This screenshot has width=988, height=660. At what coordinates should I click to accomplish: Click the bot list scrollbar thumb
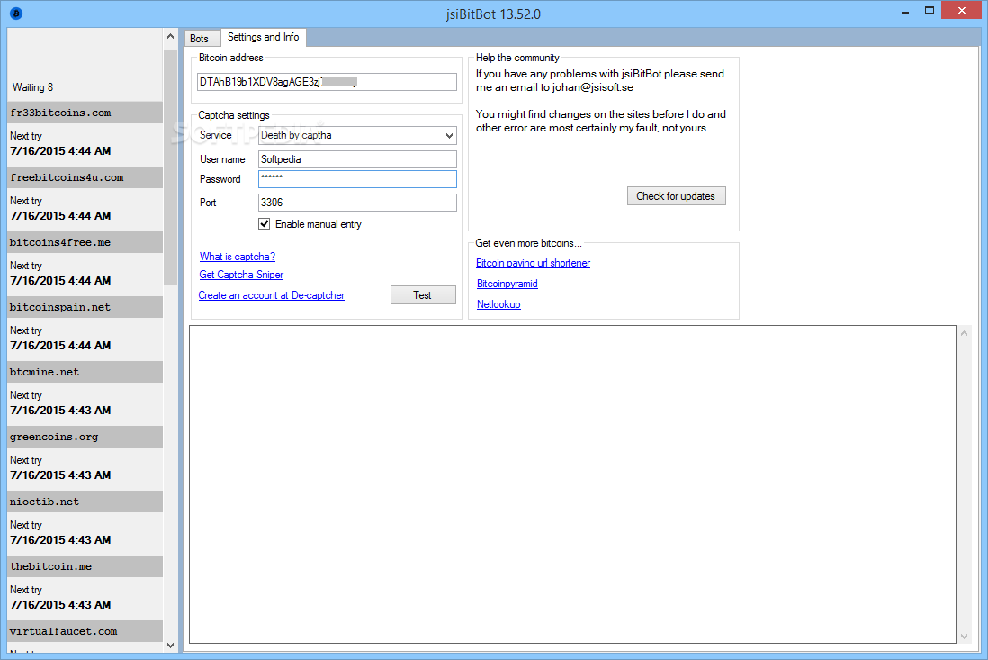point(170,167)
